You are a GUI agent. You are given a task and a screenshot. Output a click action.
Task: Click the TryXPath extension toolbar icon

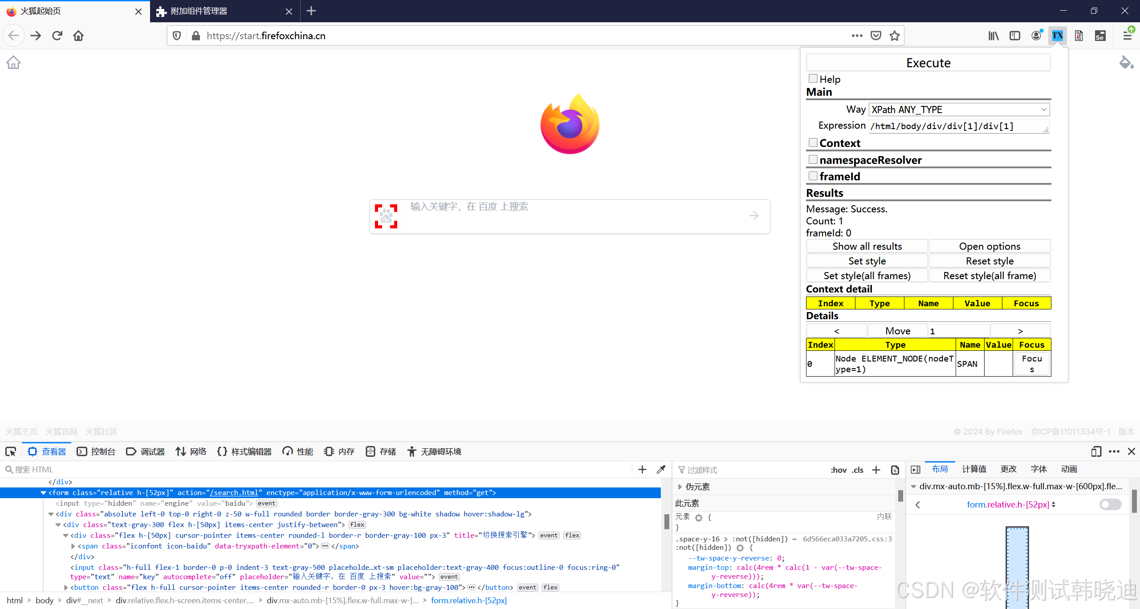1057,36
